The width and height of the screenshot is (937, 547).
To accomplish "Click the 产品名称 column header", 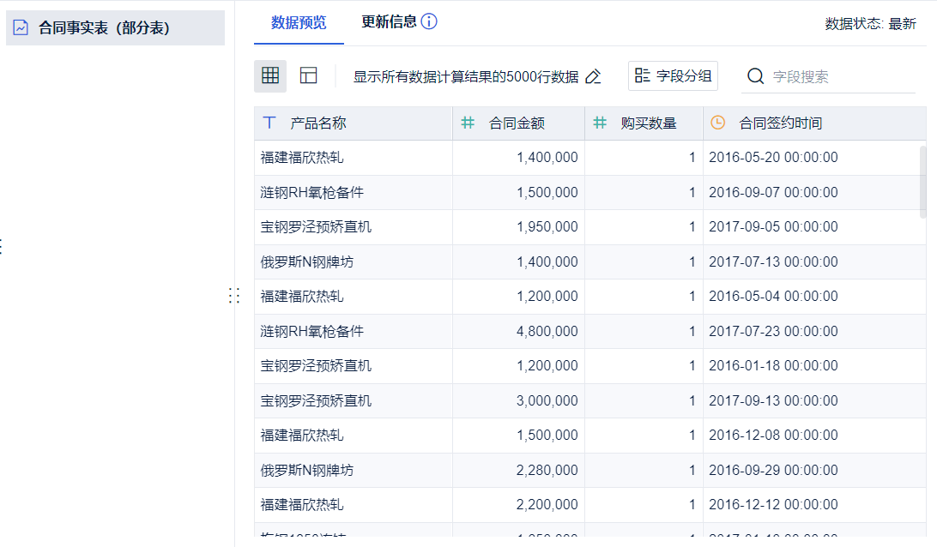I will point(354,123).
